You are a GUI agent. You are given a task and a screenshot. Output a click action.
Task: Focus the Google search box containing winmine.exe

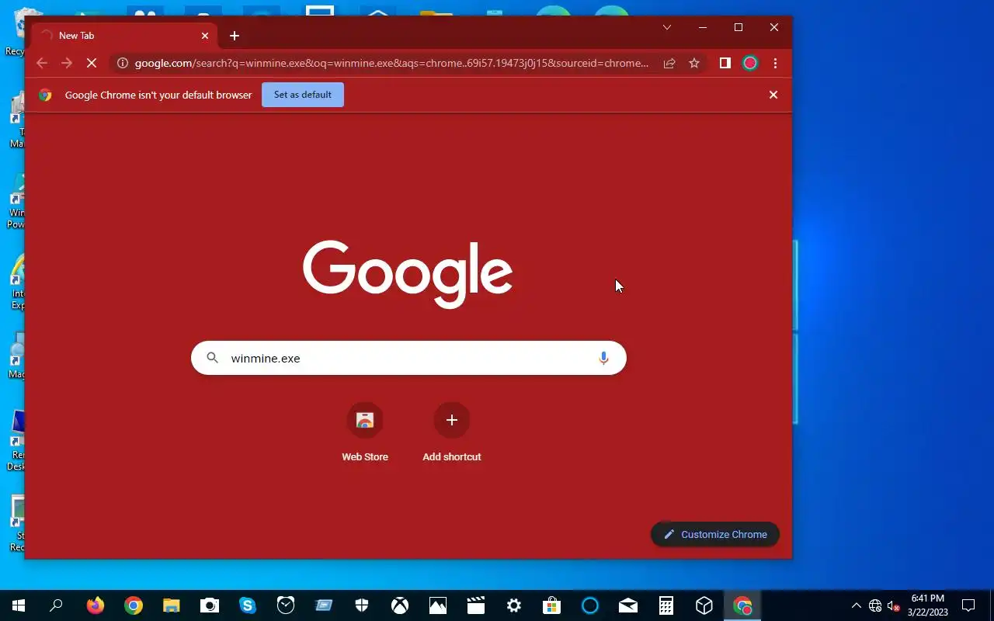click(408, 358)
